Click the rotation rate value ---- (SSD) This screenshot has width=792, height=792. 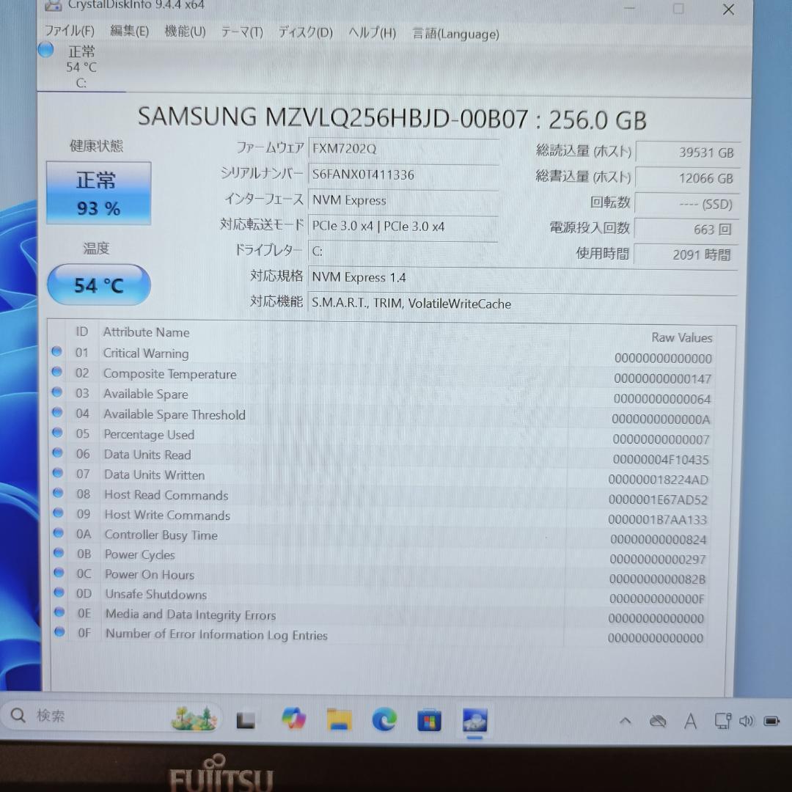tap(687, 204)
